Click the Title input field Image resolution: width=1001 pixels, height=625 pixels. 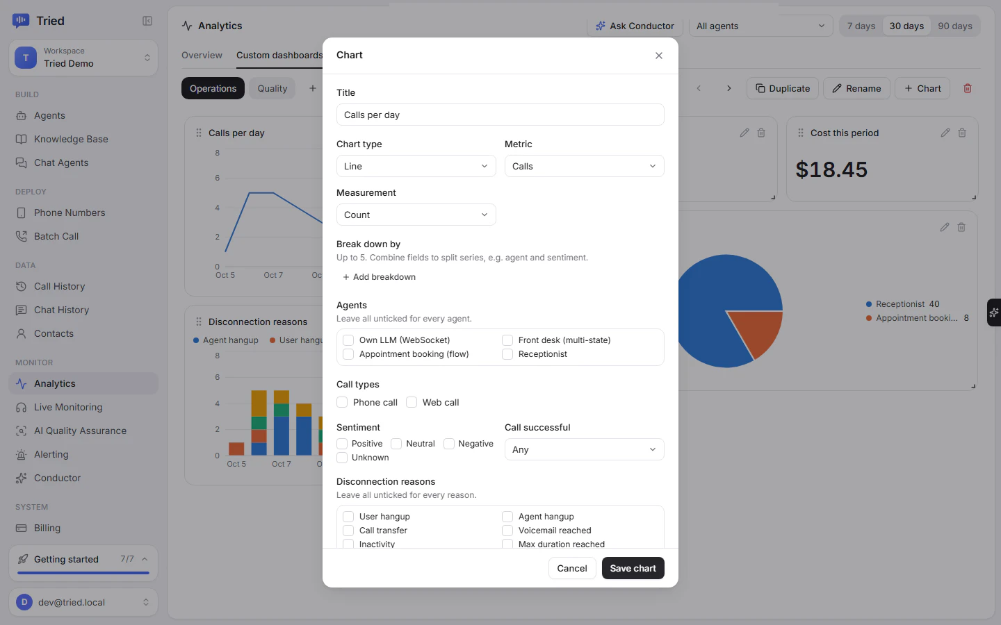pos(500,115)
